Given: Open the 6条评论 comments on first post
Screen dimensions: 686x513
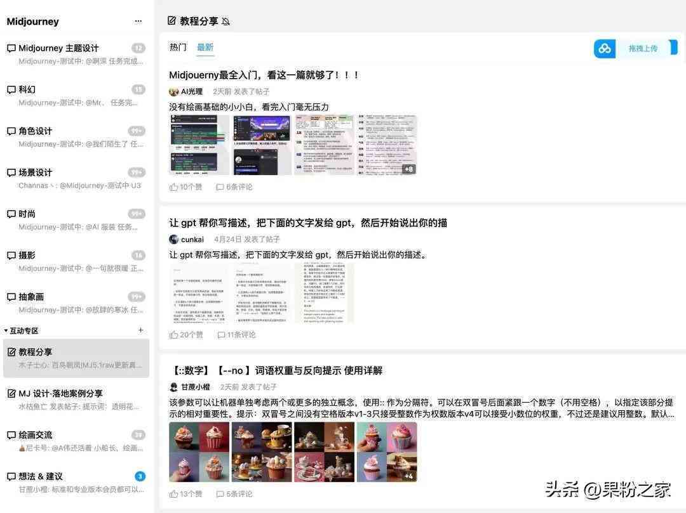Looking at the screenshot, I should pos(234,187).
